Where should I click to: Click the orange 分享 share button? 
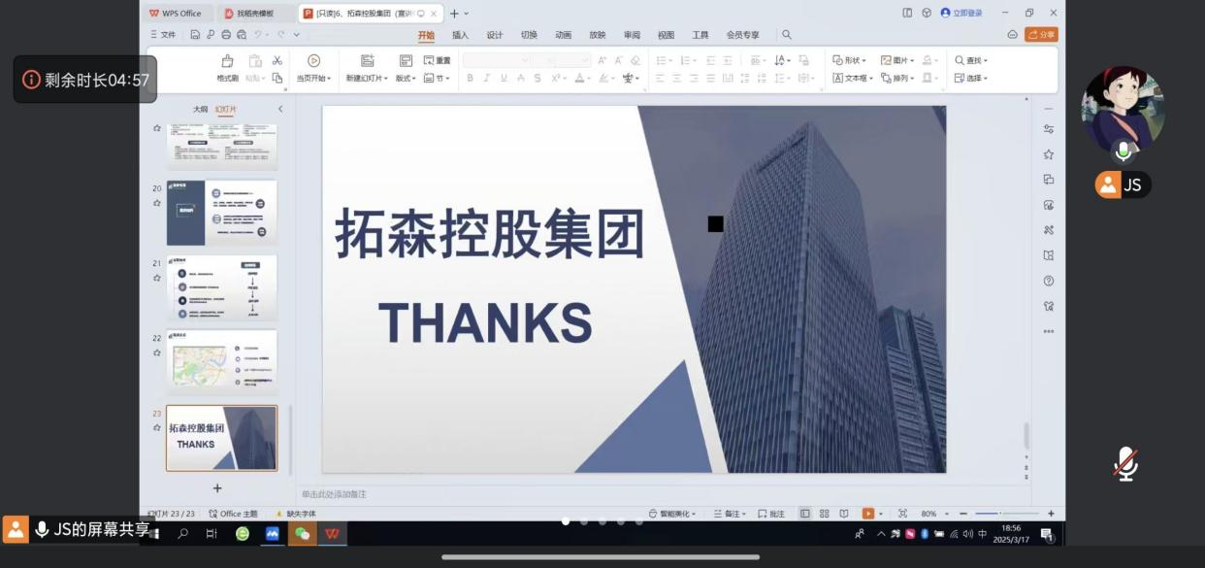(x=1041, y=35)
